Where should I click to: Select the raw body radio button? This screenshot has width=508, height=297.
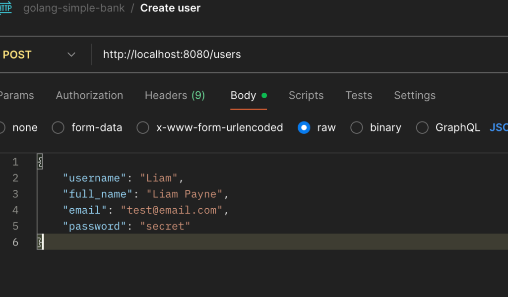coord(304,127)
